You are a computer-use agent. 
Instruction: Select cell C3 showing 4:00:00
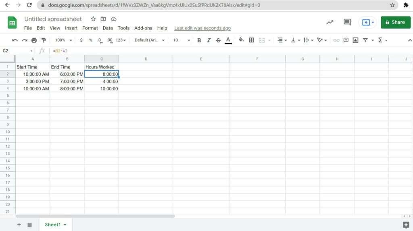(102, 81)
